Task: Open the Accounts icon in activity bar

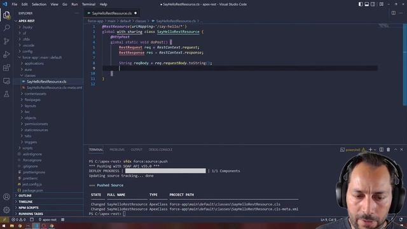Action: 6,197
